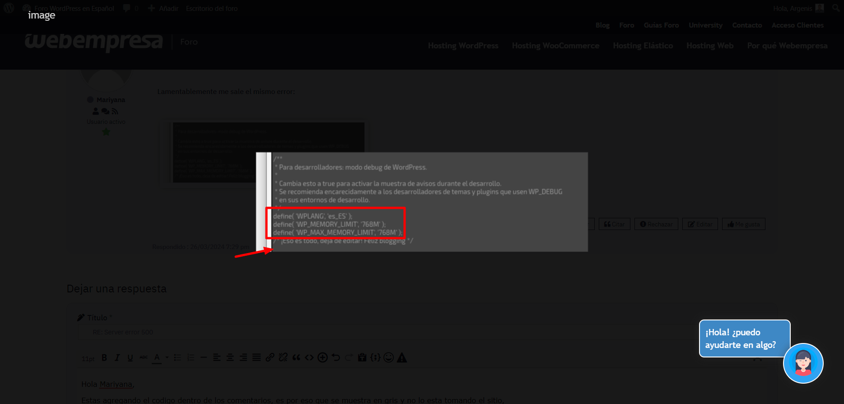Click the Editar button
The image size is (844, 404).
700,224
